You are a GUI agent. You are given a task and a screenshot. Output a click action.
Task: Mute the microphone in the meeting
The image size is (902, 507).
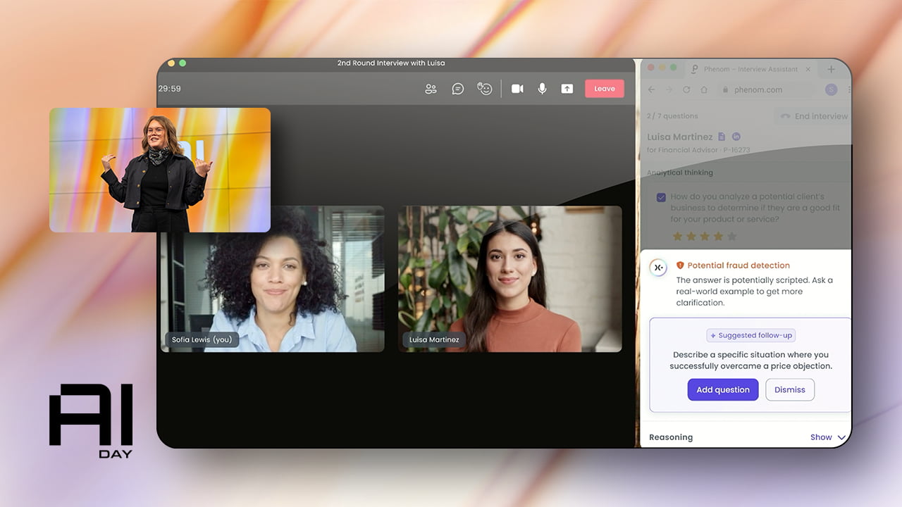(x=542, y=89)
